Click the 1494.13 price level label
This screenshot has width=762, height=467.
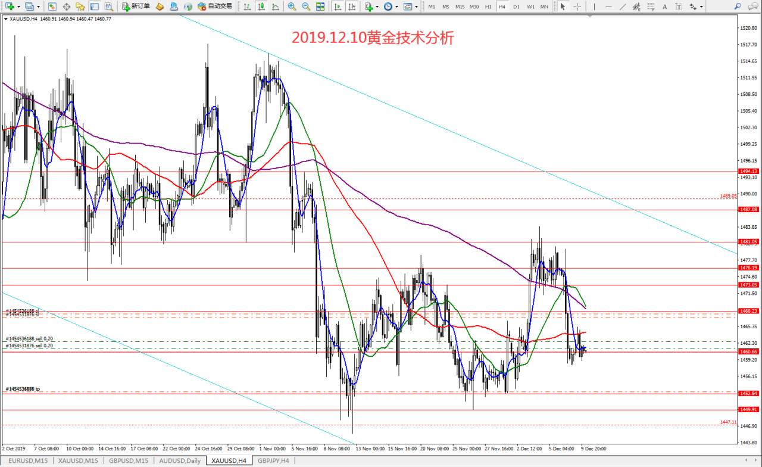point(748,171)
